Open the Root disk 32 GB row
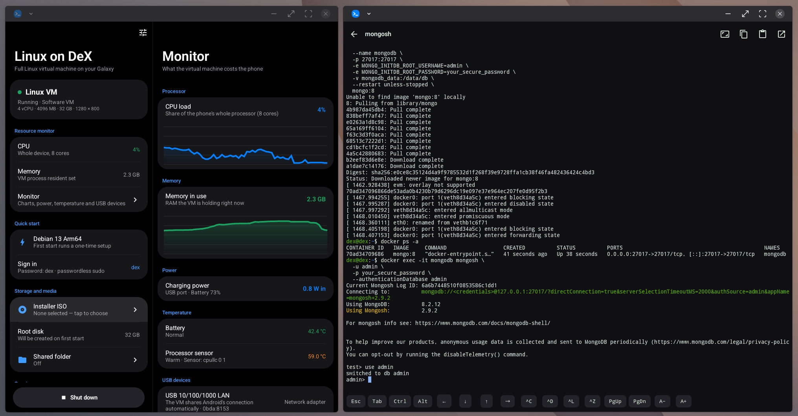Image resolution: width=798 pixels, height=416 pixels. [x=79, y=335]
